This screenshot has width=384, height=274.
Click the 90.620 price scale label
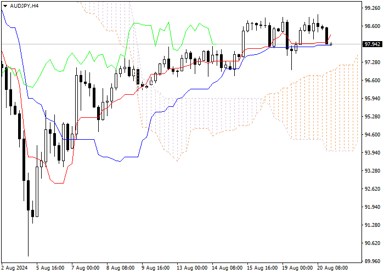pos(372,243)
